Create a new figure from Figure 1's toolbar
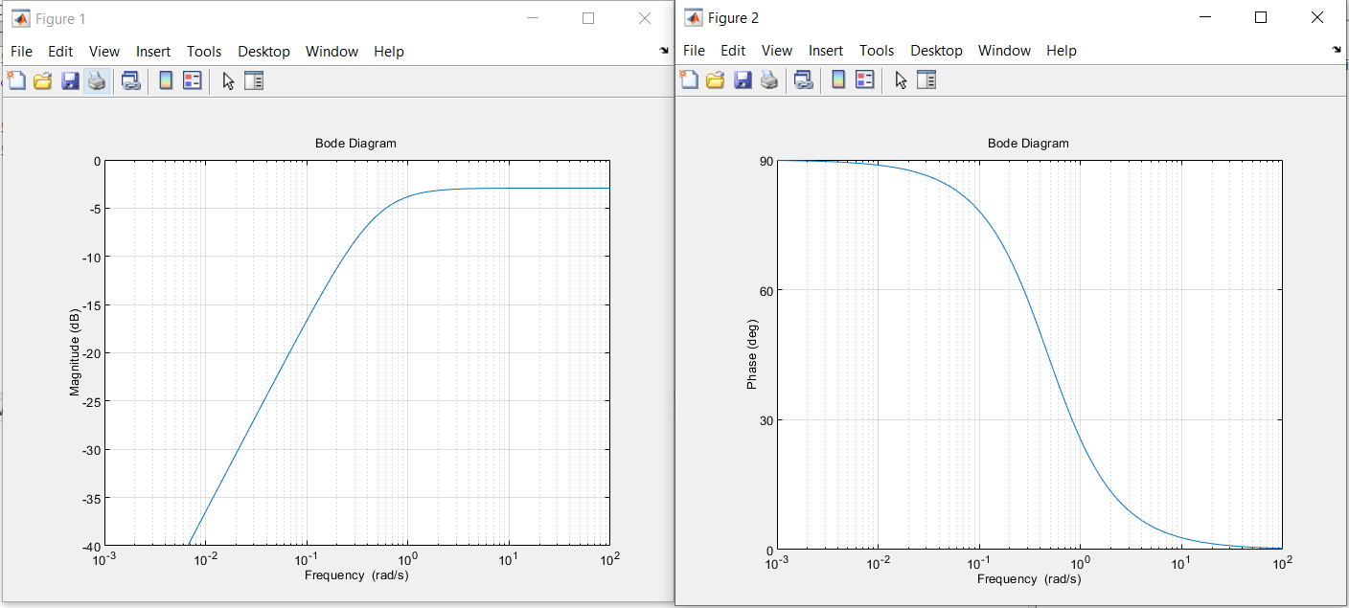1349x608 pixels. click(x=16, y=80)
